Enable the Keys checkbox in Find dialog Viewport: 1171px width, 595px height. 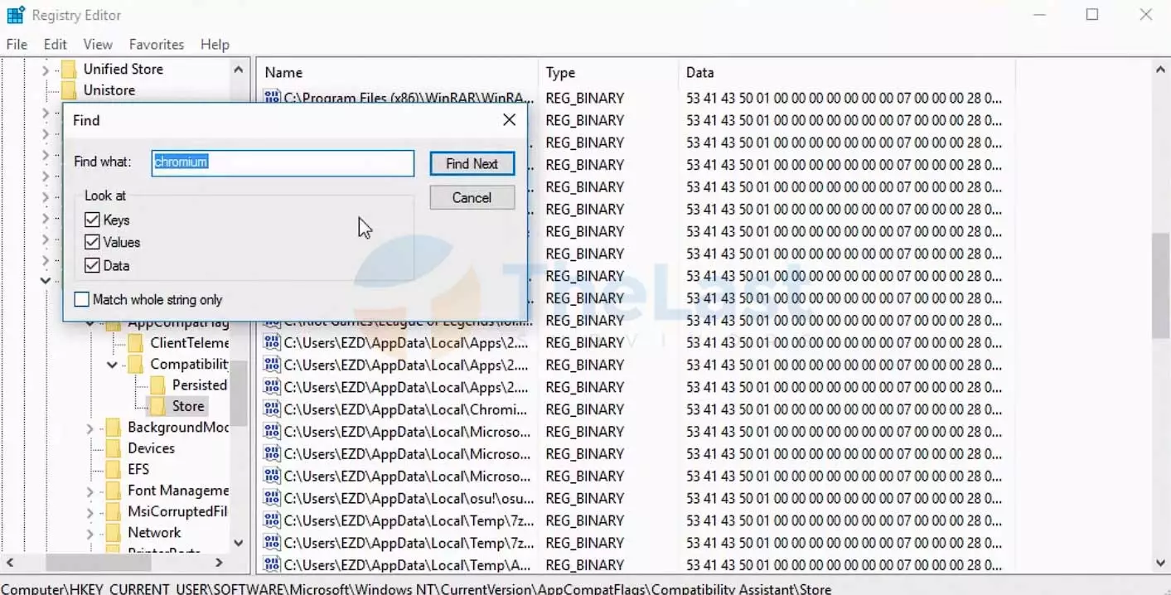point(92,220)
